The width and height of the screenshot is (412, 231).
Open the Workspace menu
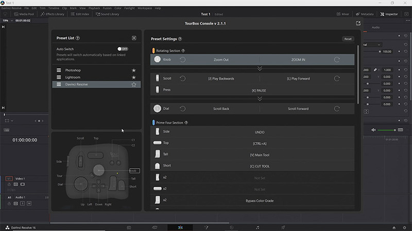[145, 8]
